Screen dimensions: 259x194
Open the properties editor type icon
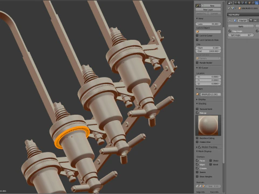tap(229, 3)
